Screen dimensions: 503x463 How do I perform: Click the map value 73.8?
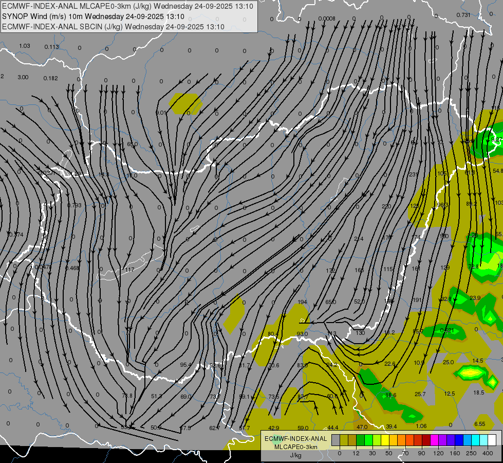click(127, 396)
